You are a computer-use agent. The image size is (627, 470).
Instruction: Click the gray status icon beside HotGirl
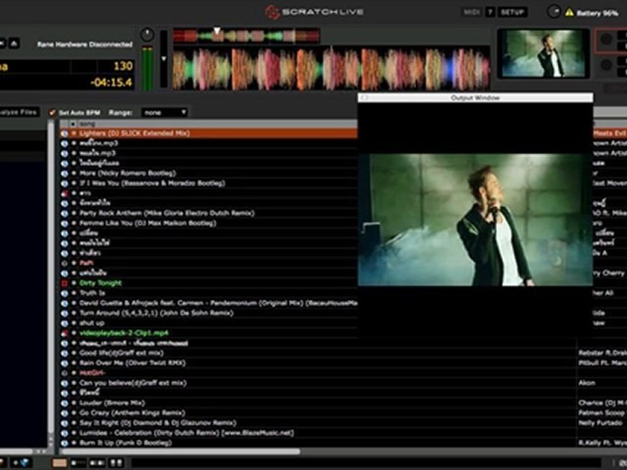pos(65,373)
